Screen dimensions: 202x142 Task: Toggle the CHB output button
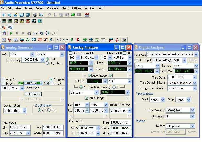[46, 83]
